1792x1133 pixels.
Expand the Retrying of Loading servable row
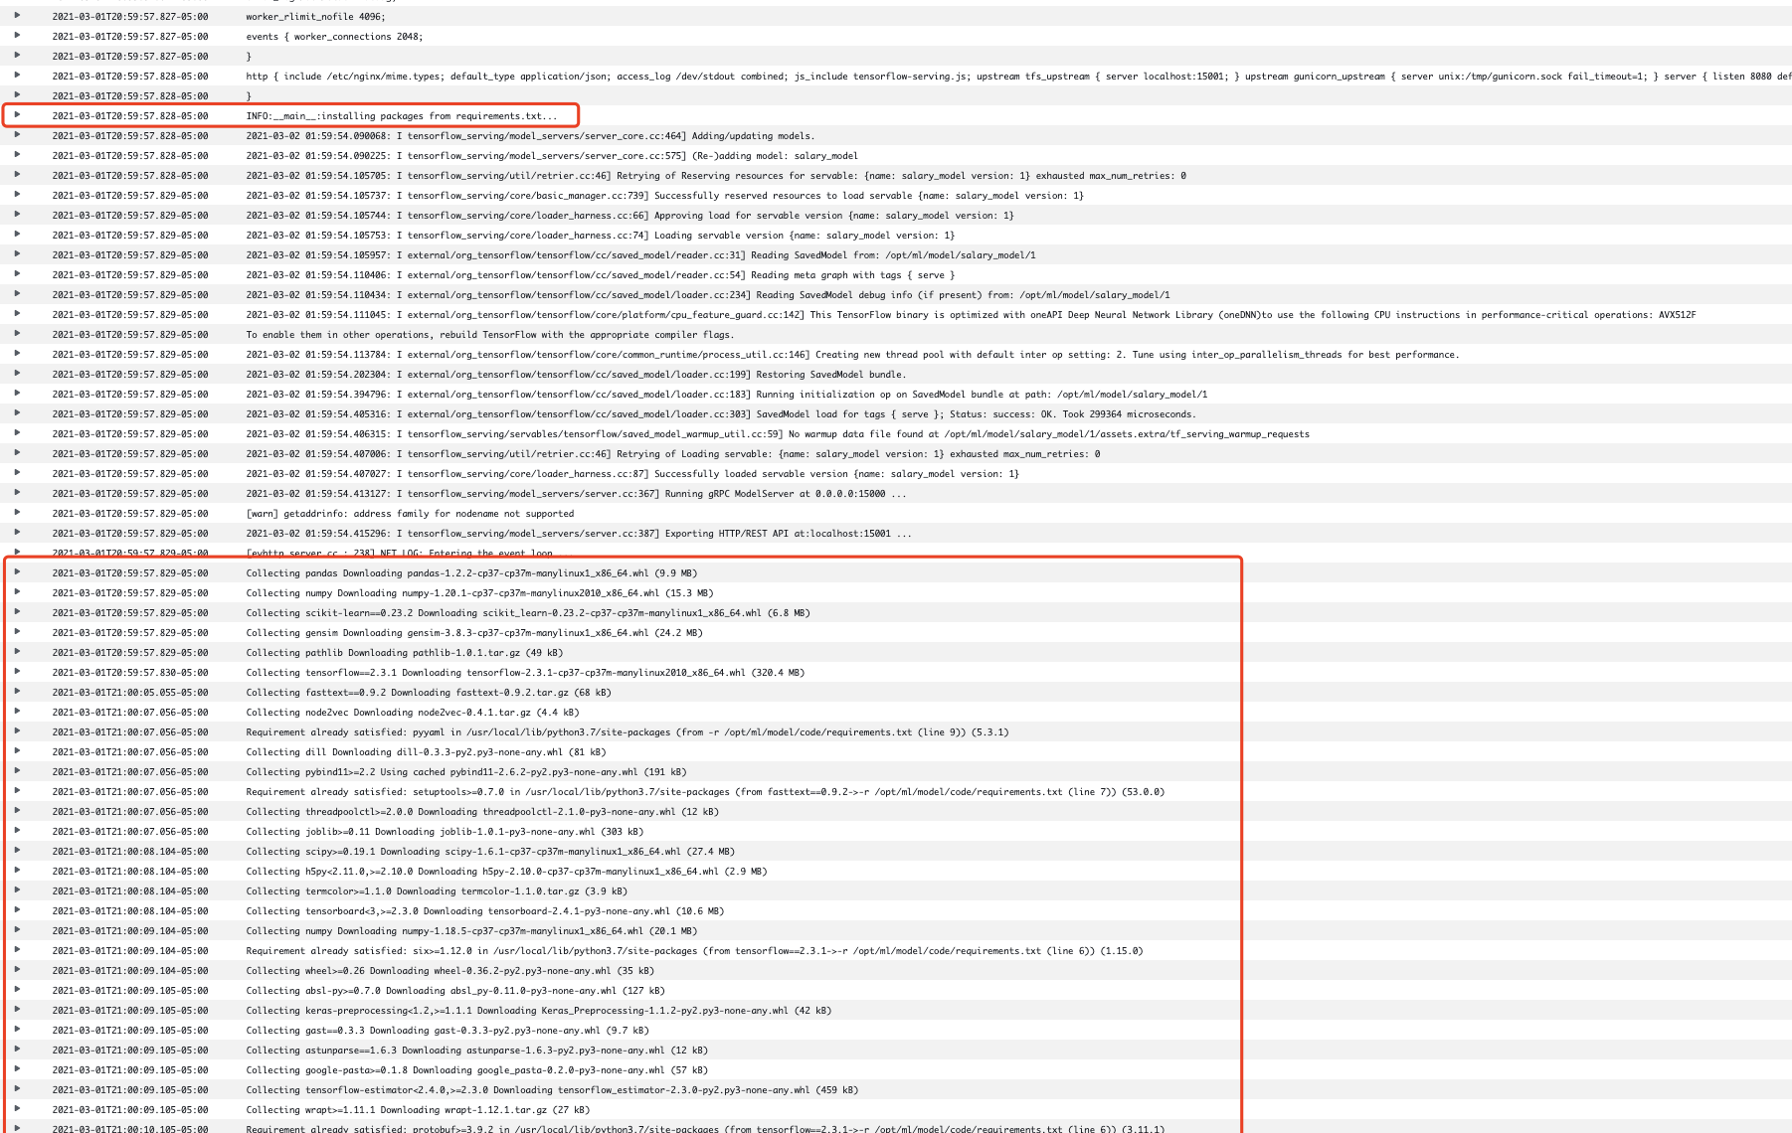[x=17, y=453]
